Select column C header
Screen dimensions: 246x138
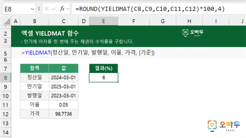click(63, 21)
